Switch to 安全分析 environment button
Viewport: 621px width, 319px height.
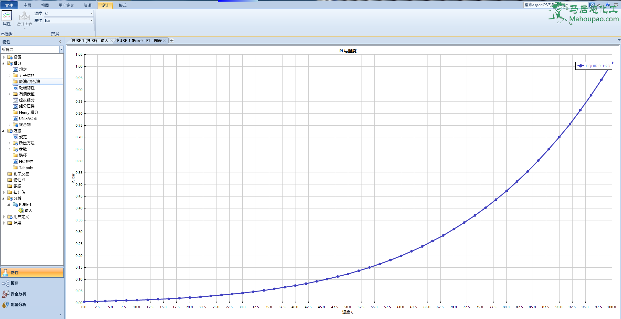[x=32, y=294]
